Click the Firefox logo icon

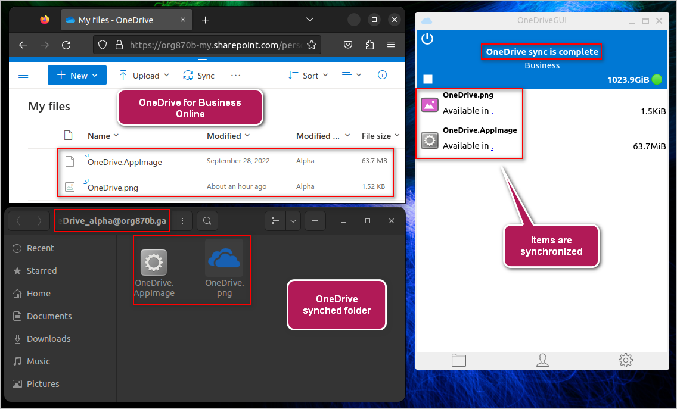pyautogui.click(x=45, y=20)
